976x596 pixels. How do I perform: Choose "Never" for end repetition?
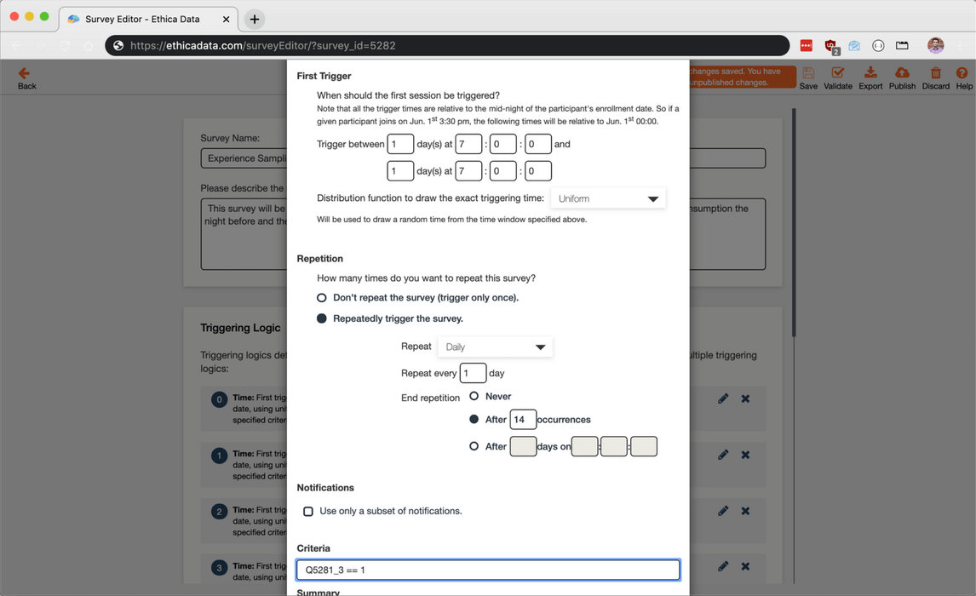474,396
